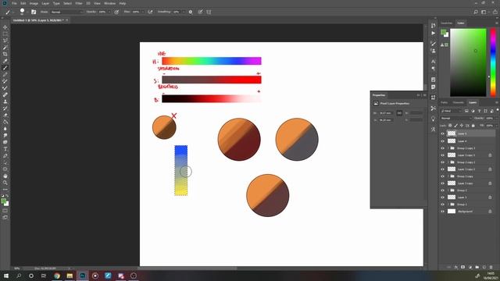The height and width of the screenshot is (281, 500).
Task: Click the share icon at top right
Action: (495, 12)
